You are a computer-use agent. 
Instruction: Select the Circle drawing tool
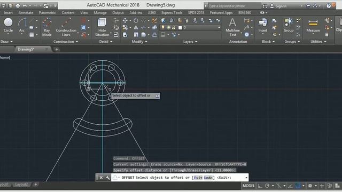[8, 26]
